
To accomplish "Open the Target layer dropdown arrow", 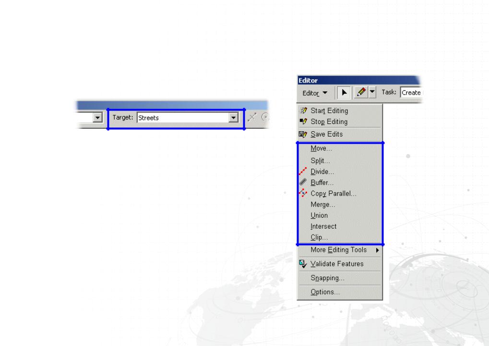I will [x=233, y=118].
